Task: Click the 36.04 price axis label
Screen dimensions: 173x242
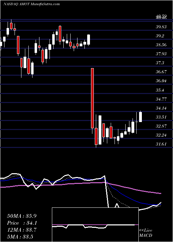Action: [161, 81]
